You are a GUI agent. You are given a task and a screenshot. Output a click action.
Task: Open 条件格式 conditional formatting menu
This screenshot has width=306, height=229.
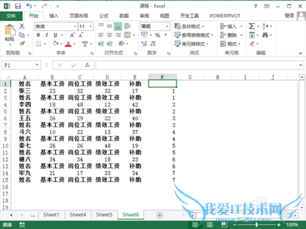(x=189, y=26)
